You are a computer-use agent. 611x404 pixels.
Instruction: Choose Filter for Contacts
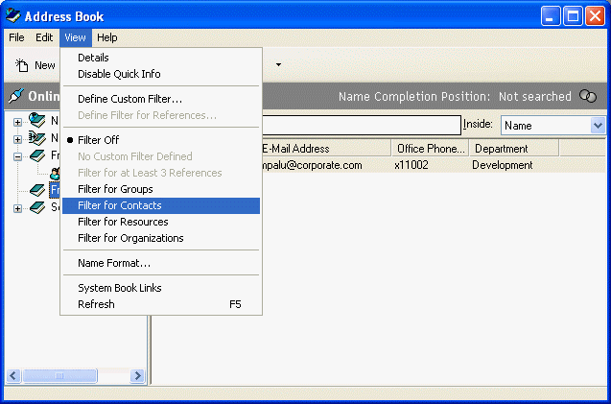click(x=161, y=205)
